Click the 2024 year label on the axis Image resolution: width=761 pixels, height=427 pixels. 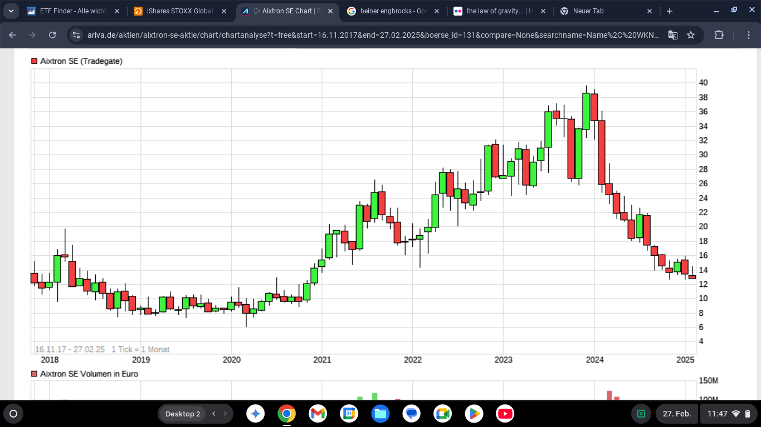pos(594,360)
